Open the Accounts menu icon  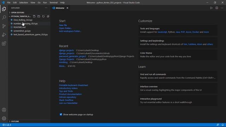click(x=4, y=110)
